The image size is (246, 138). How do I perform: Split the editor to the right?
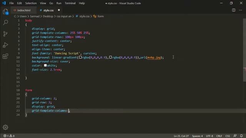coord(234,10)
